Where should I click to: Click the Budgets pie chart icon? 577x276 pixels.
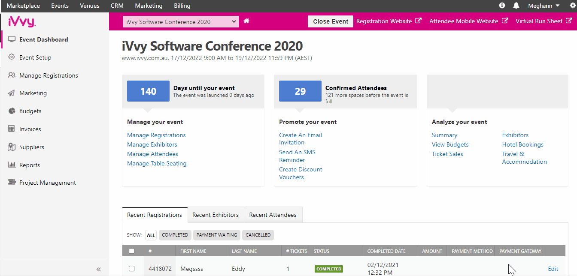[x=12, y=111]
